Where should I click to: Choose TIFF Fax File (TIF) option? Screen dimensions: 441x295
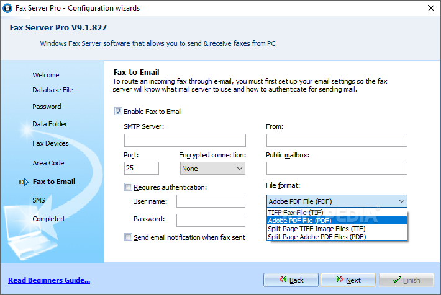point(337,213)
